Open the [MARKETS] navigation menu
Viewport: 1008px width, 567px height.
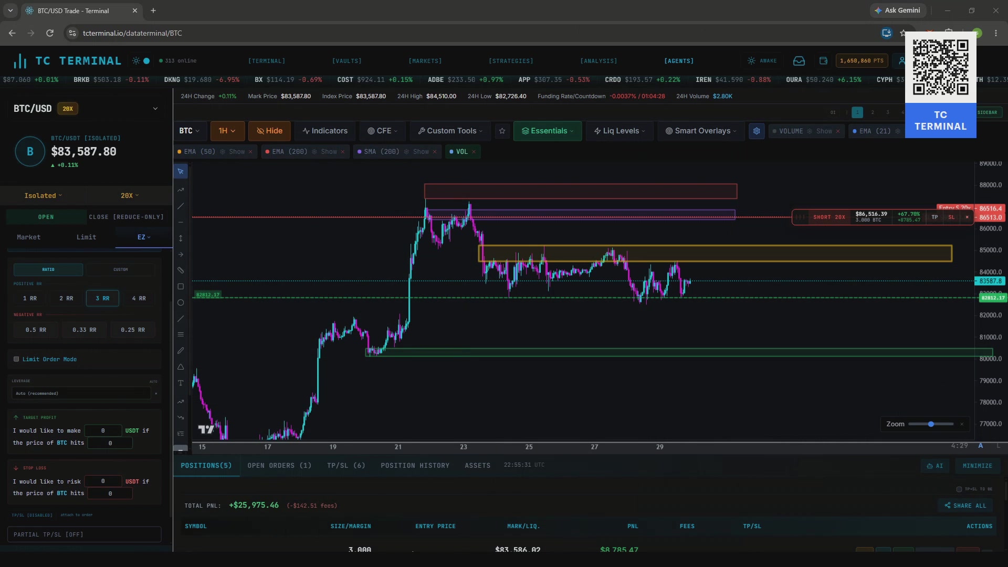click(x=425, y=61)
